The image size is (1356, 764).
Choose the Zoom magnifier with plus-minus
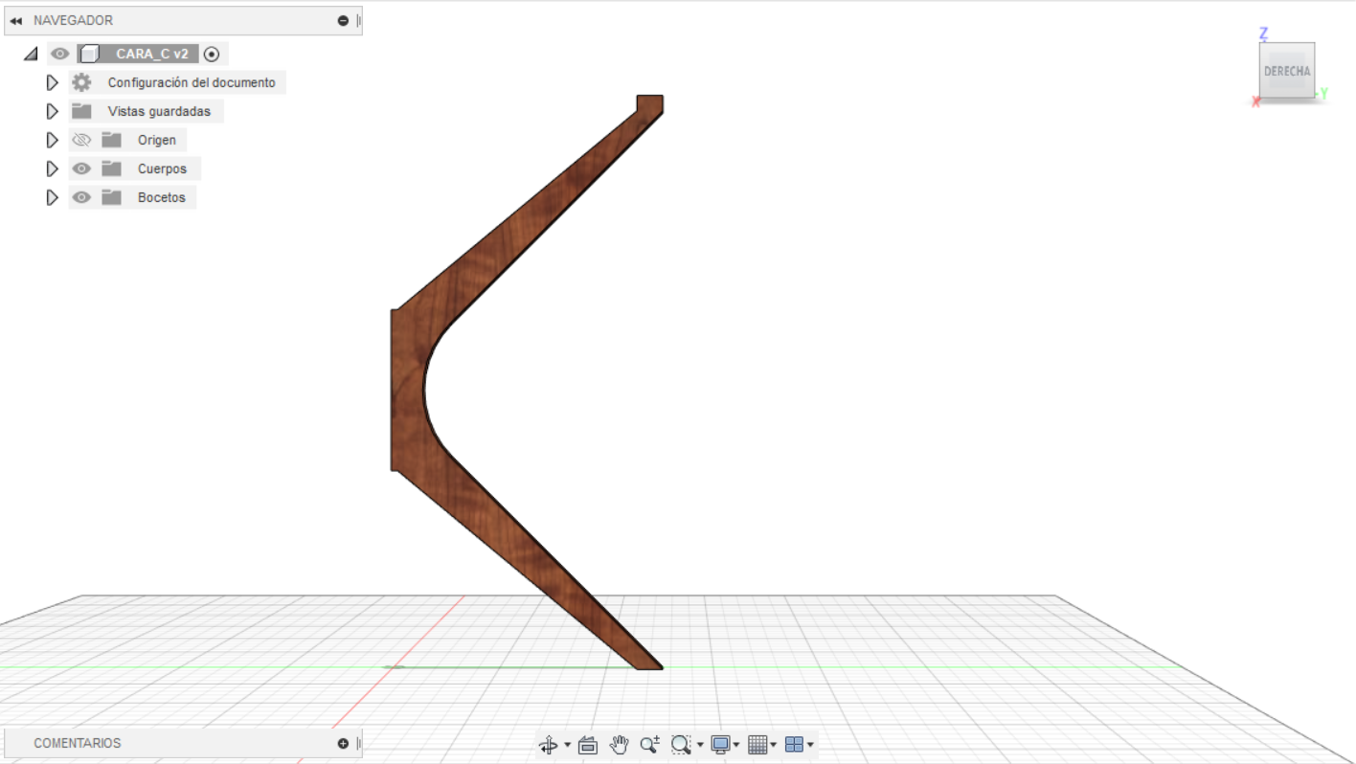[x=650, y=744]
